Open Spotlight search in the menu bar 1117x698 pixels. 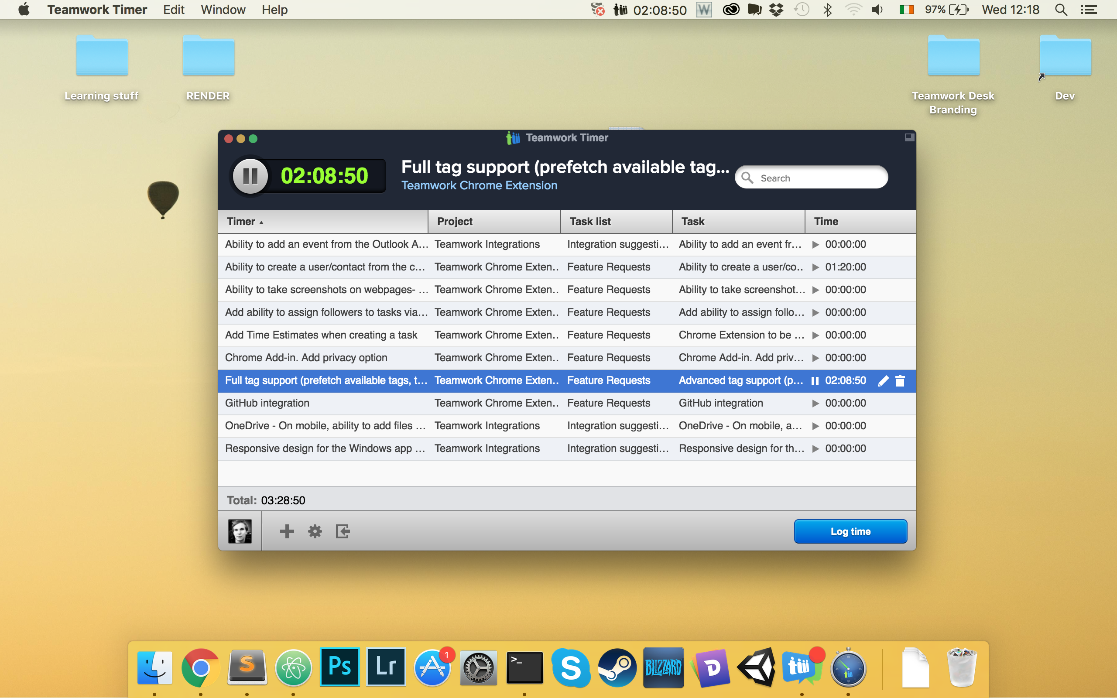1061,10
